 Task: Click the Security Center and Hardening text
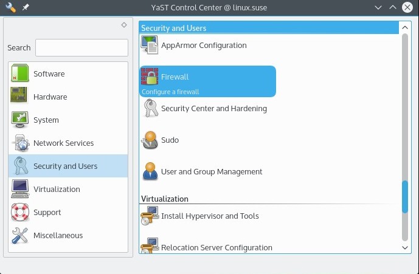click(x=214, y=108)
